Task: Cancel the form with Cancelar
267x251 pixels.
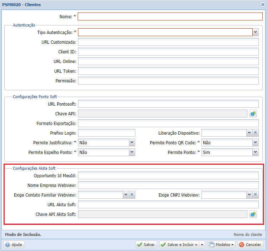Action: [x=251, y=245]
